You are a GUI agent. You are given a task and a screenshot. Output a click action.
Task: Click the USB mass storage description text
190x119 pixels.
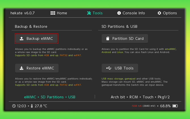click(134, 82)
